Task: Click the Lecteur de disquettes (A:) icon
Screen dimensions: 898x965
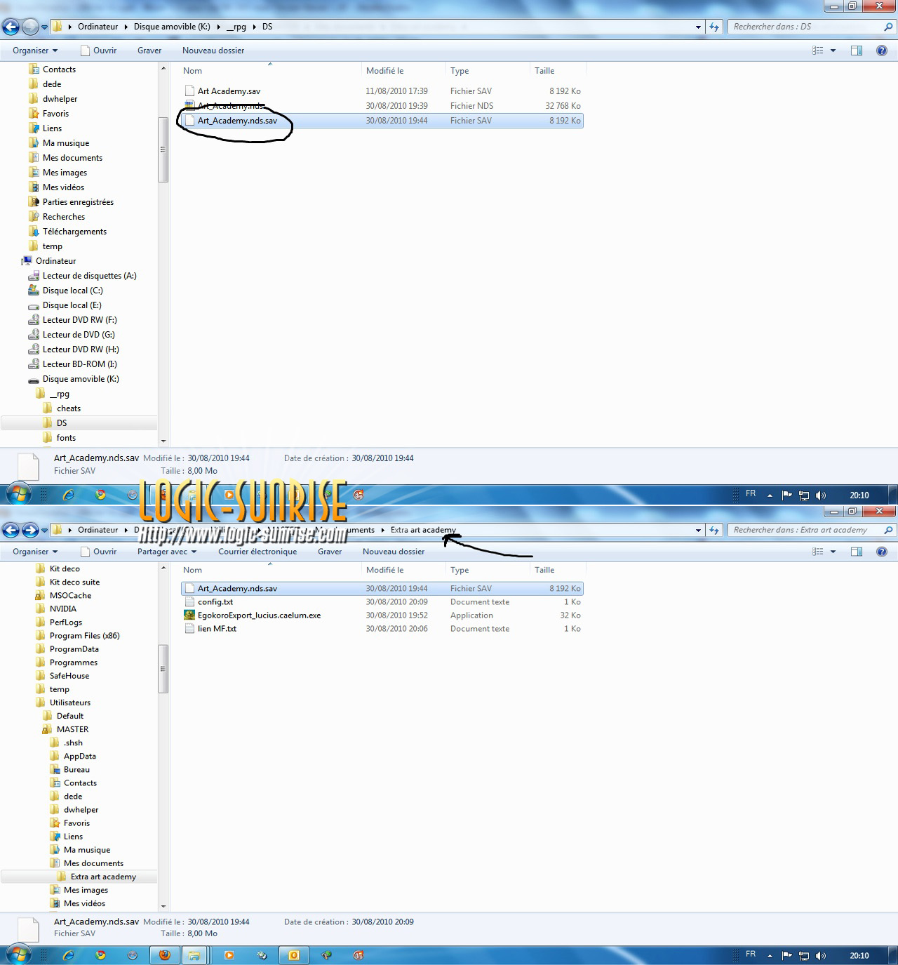Action: tap(34, 276)
